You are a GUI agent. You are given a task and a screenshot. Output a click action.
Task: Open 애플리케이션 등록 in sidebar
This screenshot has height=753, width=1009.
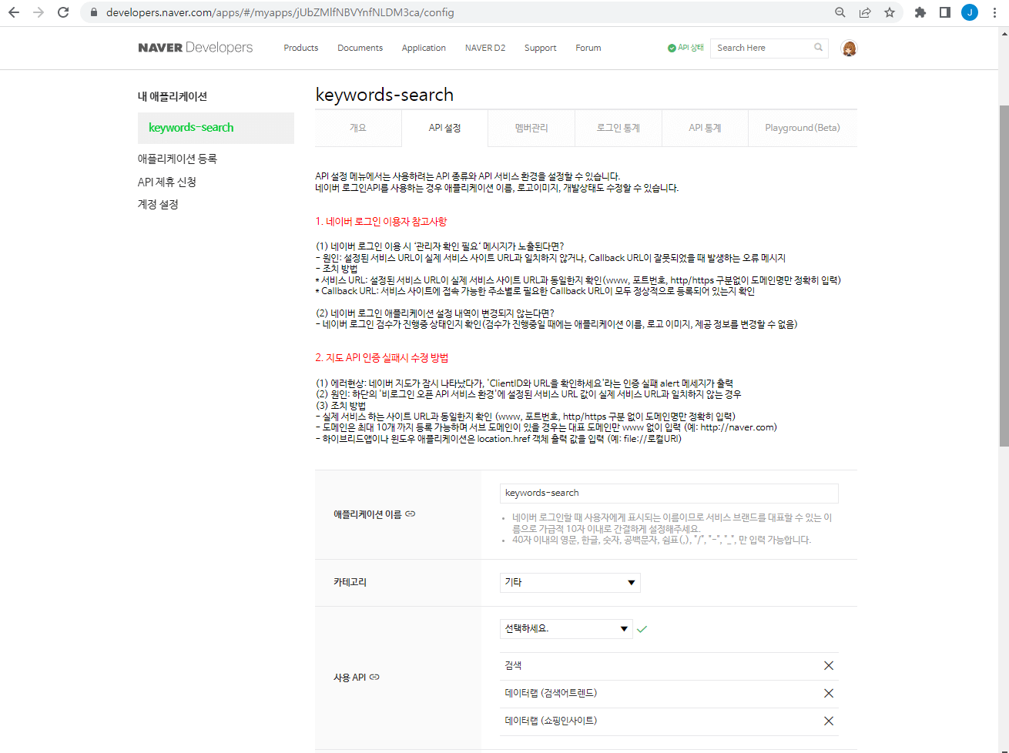pyautogui.click(x=177, y=159)
